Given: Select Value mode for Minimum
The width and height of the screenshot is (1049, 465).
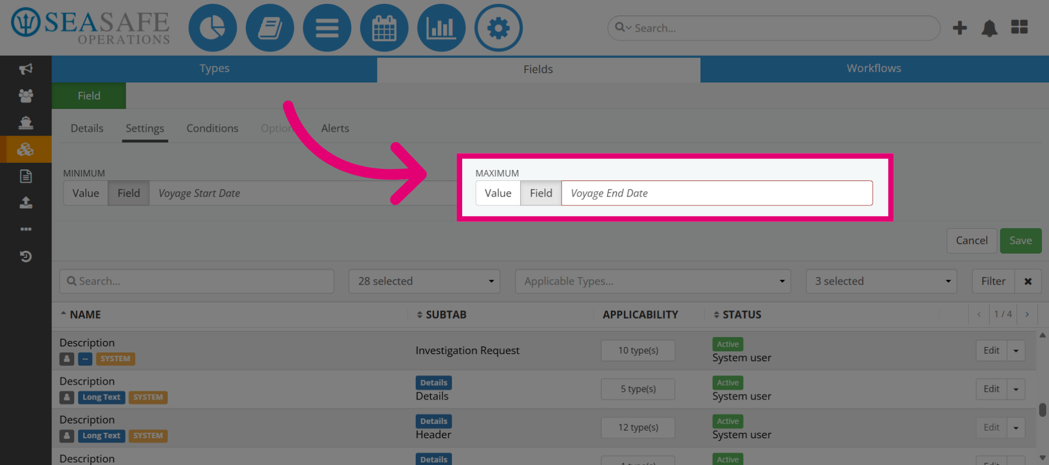Looking at the screenshot, I should [x=86, y=193].
